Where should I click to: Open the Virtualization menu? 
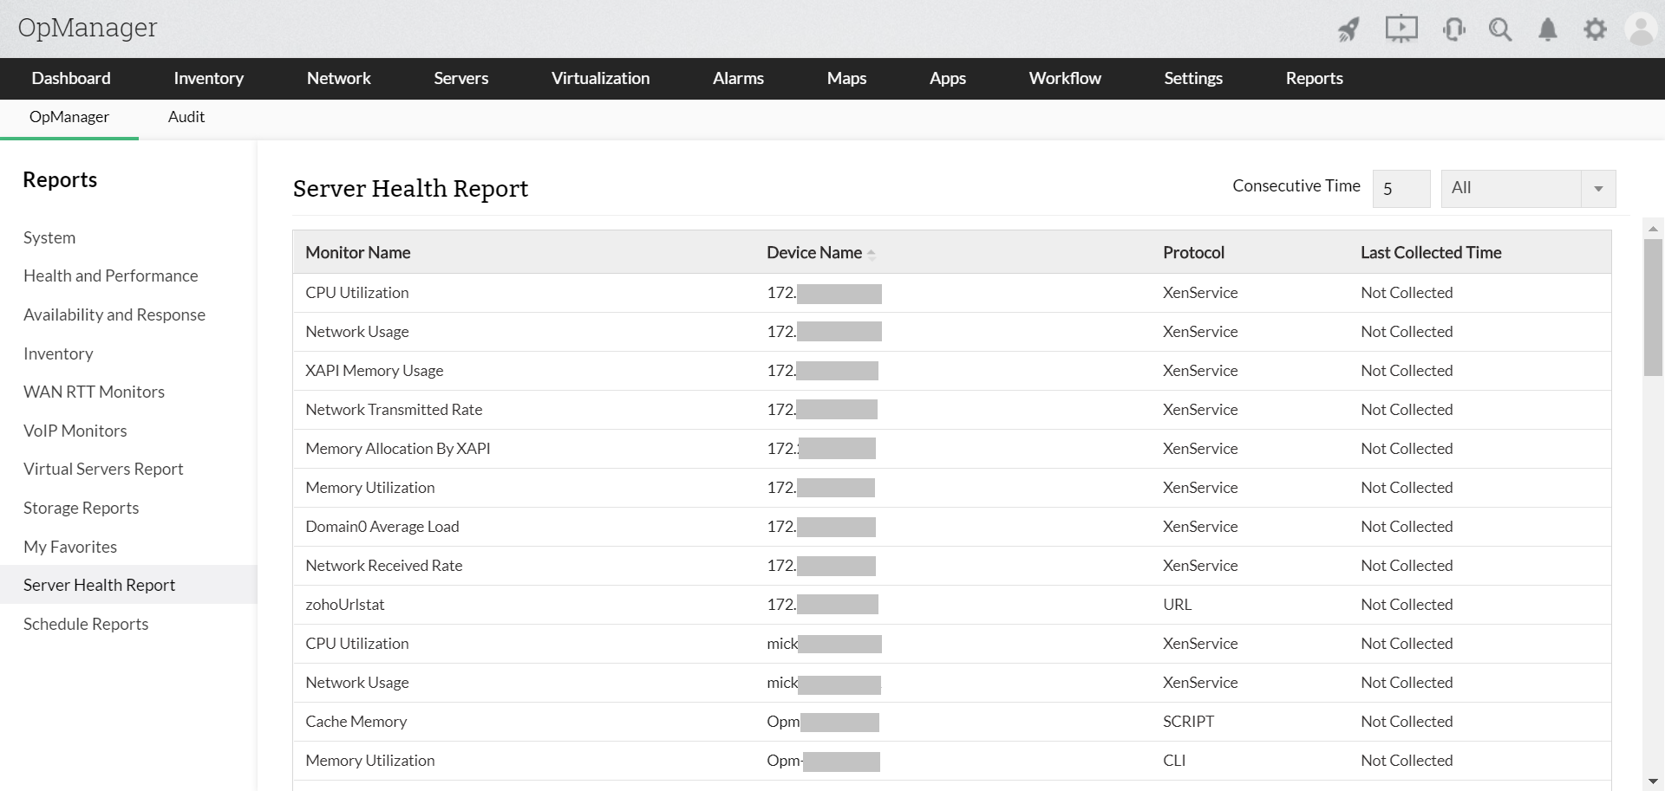pyautogui.click(x=600, y=78)
